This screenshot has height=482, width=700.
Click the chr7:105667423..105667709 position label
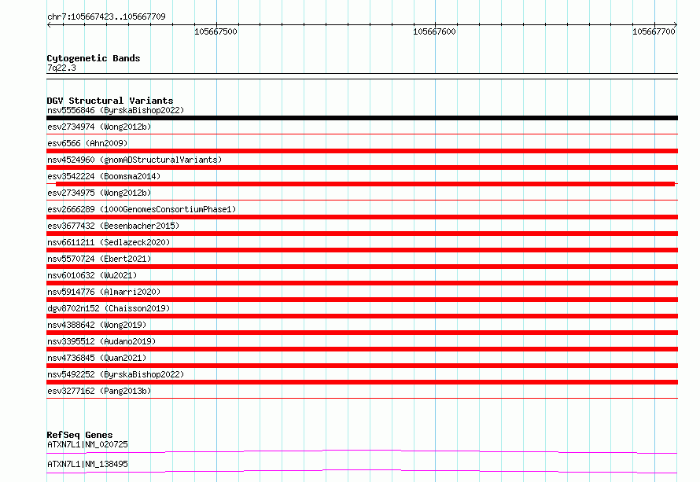106,17
